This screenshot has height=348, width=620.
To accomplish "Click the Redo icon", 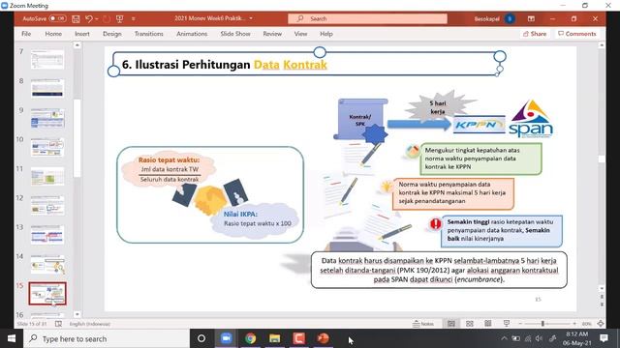I will tap(107, 18).
